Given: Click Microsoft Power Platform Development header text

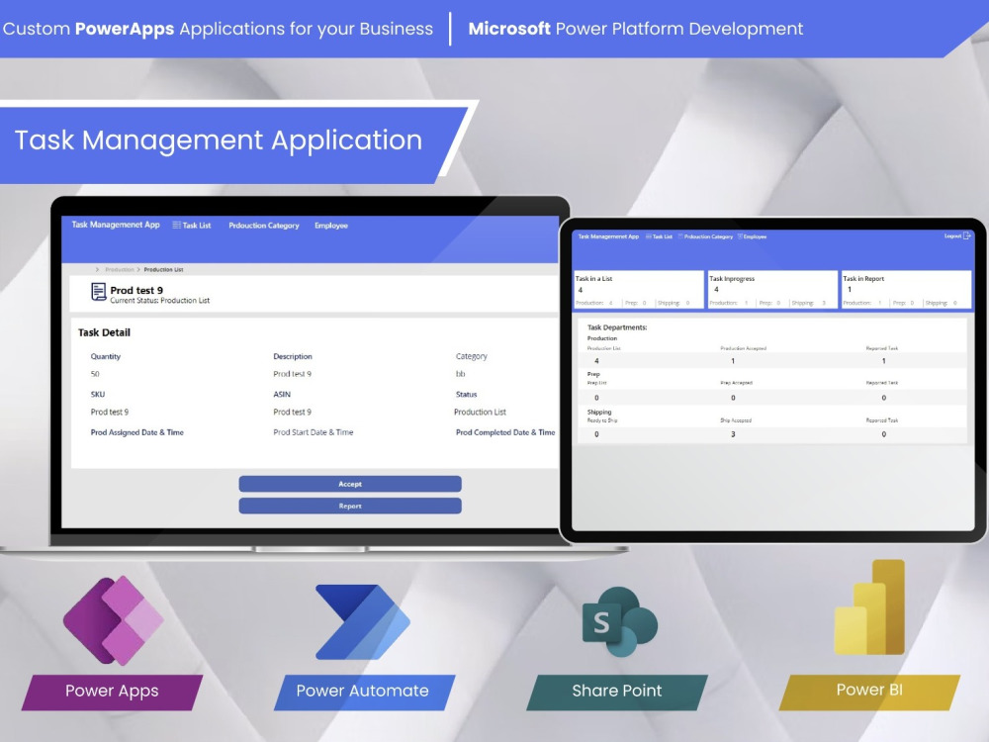Looking at the screenshot, I should (x=636, y=29).
